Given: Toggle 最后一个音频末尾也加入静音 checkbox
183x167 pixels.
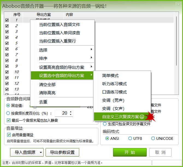Looking at the screenshot, I should (x=9, y=120).
